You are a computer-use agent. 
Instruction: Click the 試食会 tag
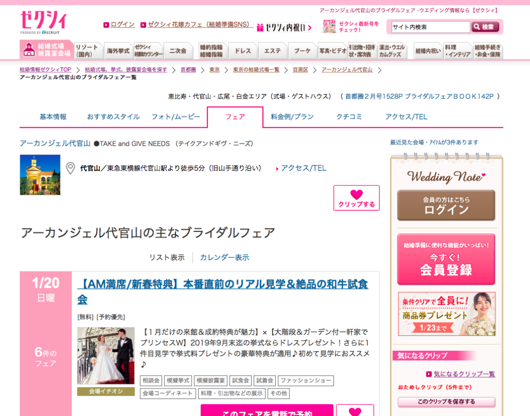click(240, 380)
